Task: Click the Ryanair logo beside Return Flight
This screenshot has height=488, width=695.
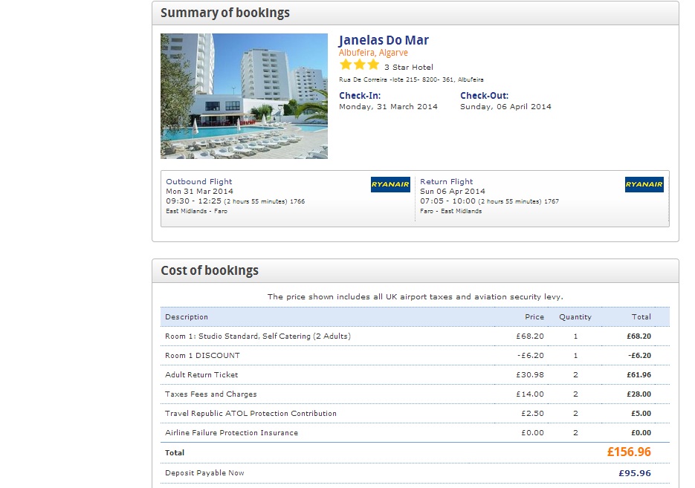Action: [x=644, y=185]
